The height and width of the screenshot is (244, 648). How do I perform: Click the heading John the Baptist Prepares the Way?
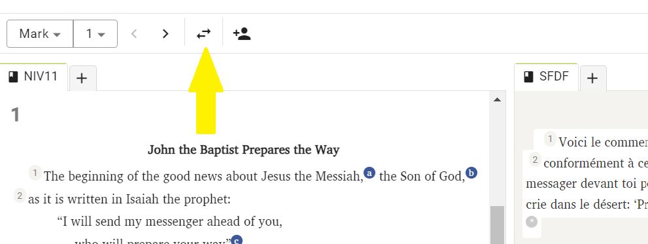243,150
